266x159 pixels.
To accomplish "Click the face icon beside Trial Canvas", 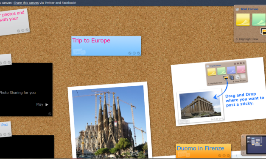I will tap(237, 9).
